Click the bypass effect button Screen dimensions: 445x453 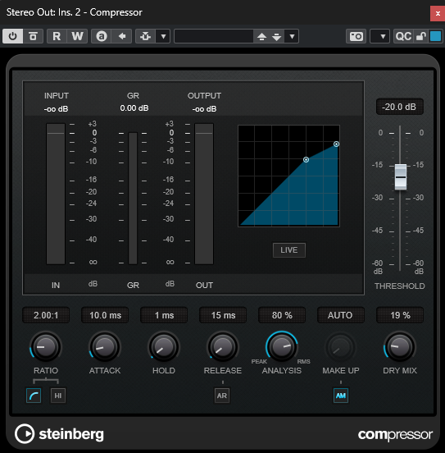pos(33,36)
